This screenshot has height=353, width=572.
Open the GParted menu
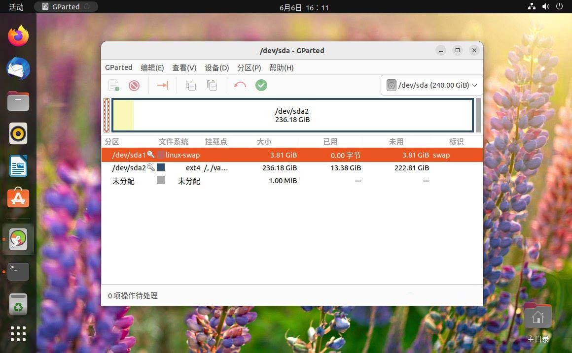(x=118, y=67)
